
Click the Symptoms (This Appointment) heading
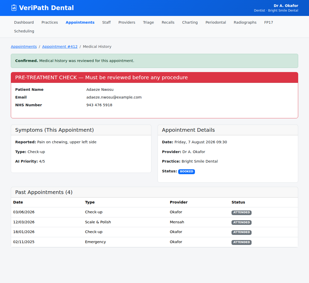coord(54,130)
